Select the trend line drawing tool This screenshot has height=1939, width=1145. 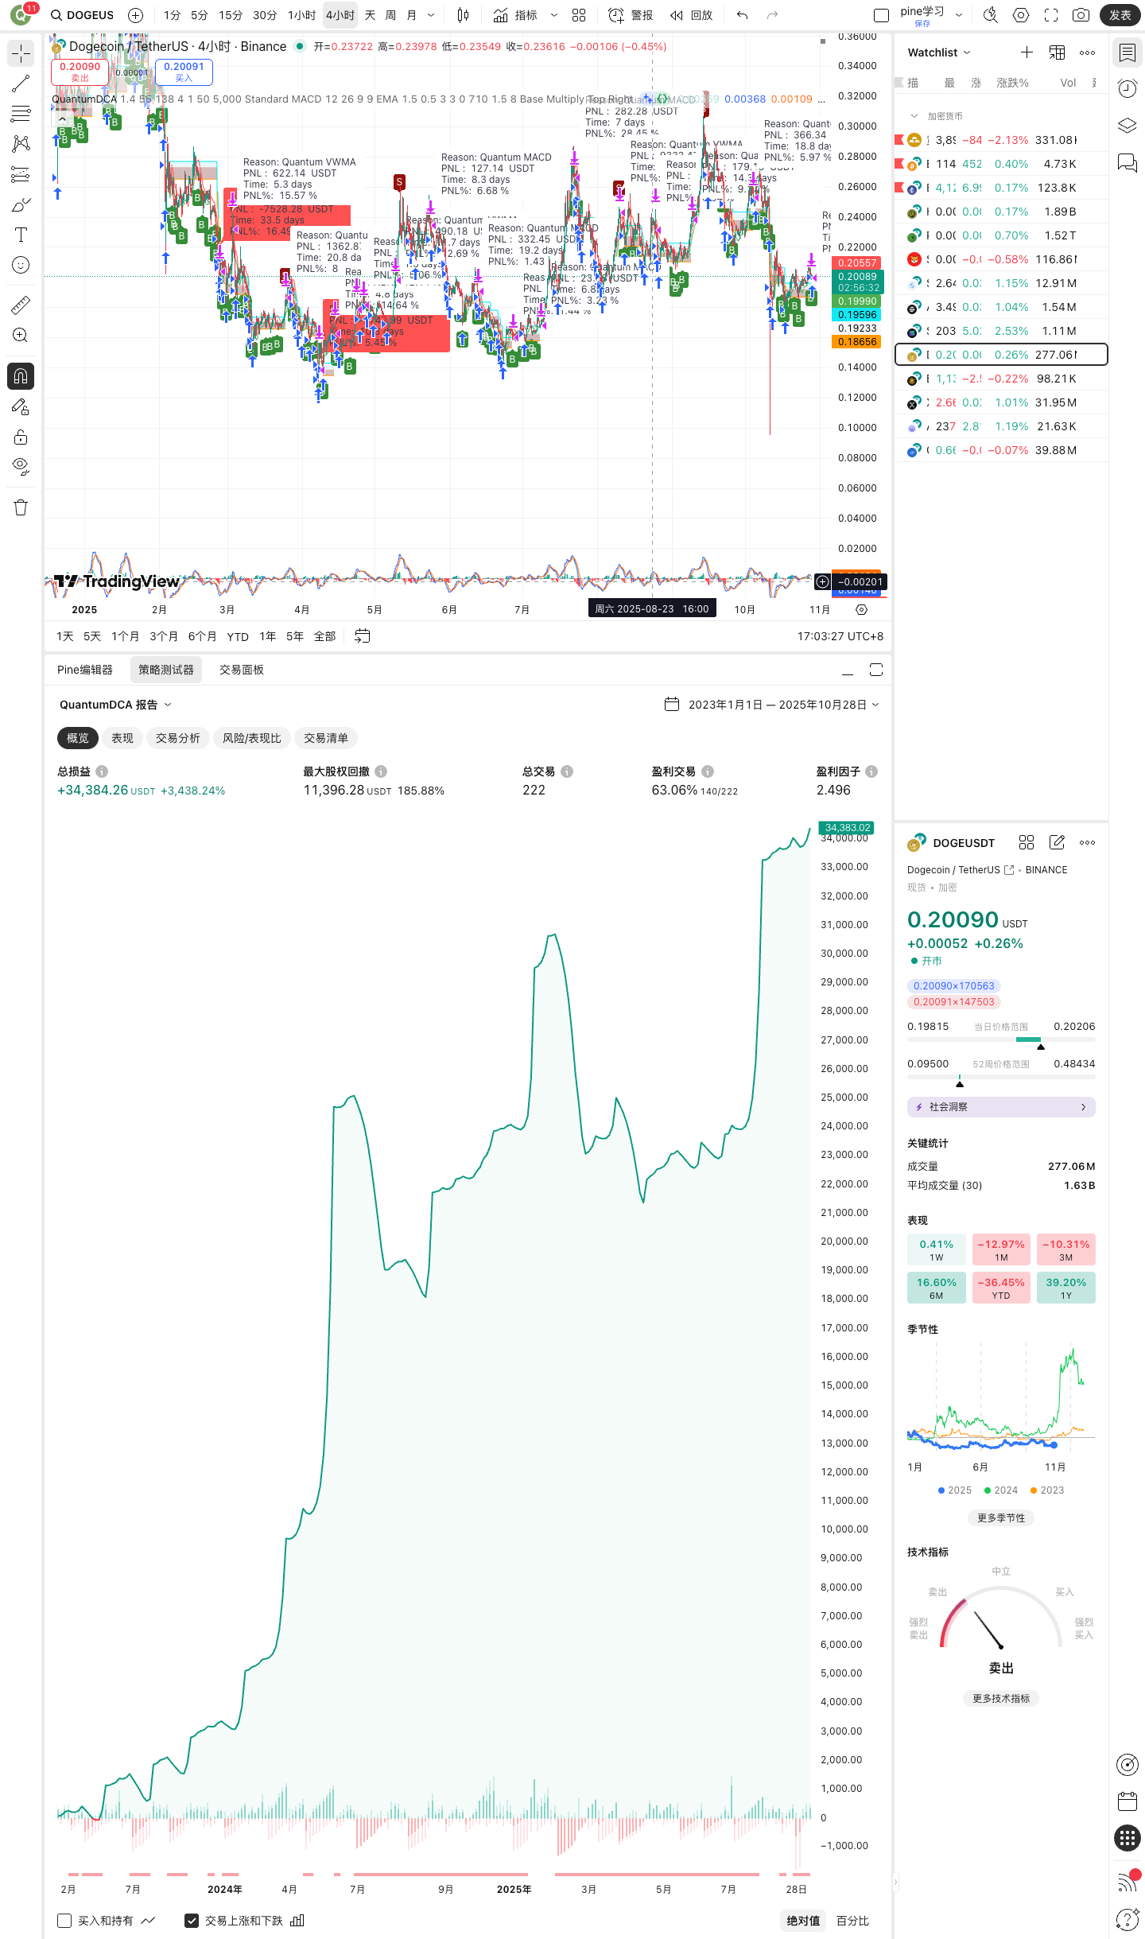pos(21,84)
